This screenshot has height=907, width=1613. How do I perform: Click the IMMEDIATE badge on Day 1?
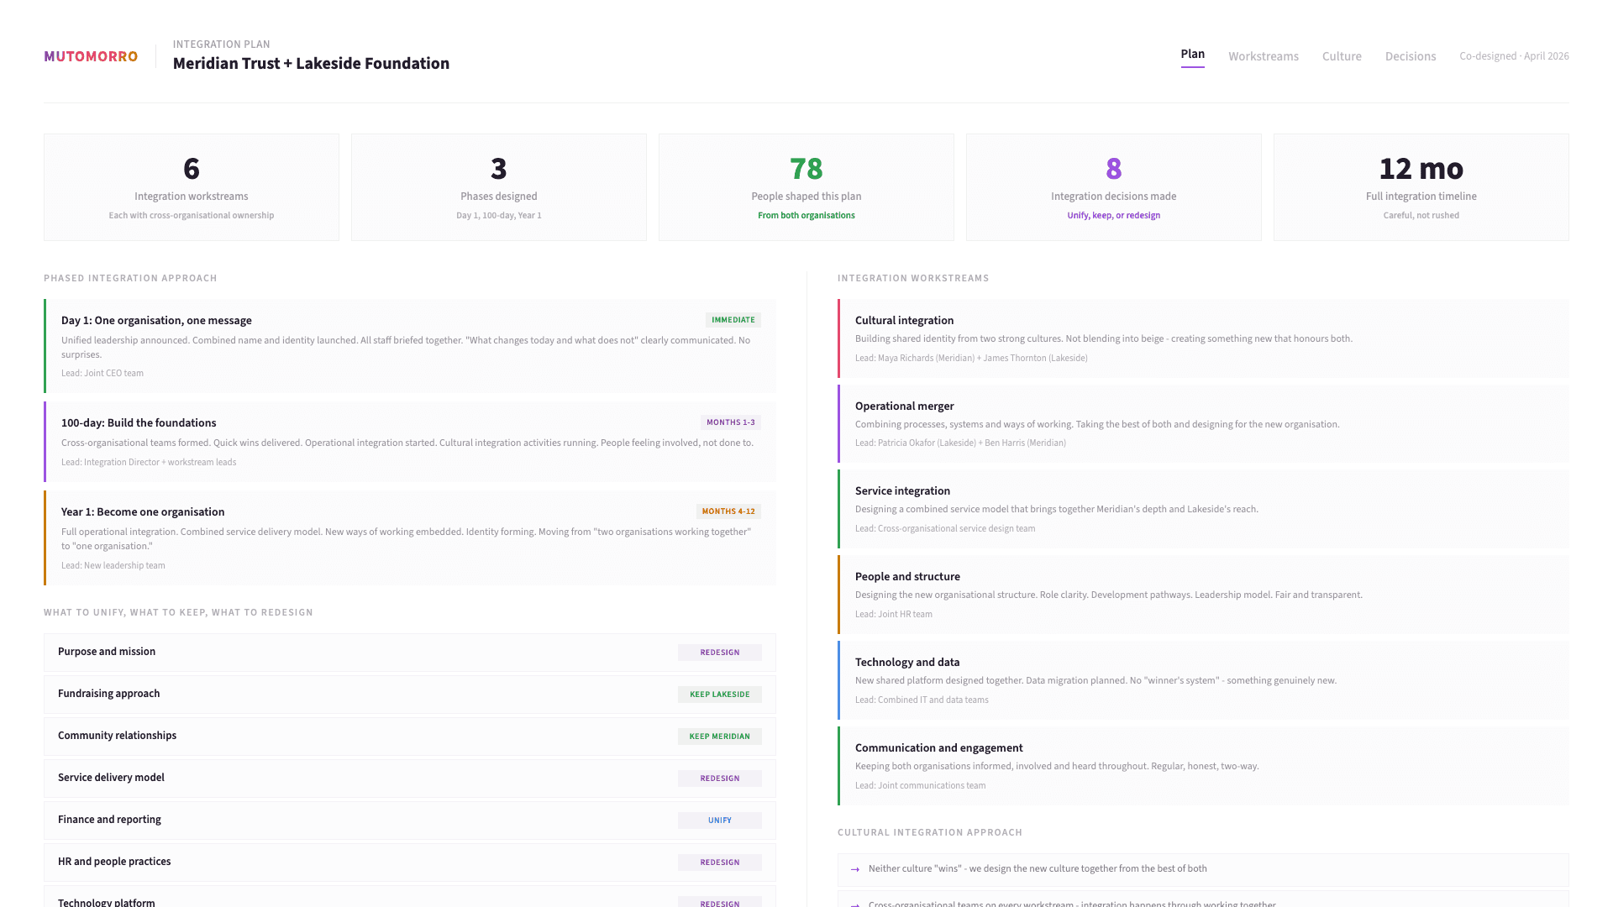(733, 320)
